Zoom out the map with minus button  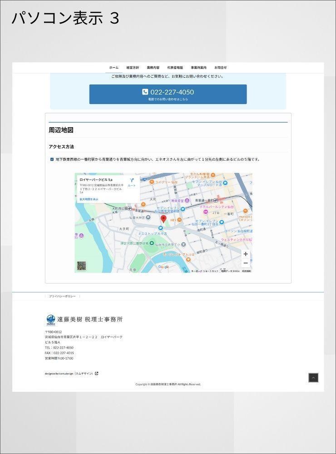pyautogui.click(x=246, y=263)
